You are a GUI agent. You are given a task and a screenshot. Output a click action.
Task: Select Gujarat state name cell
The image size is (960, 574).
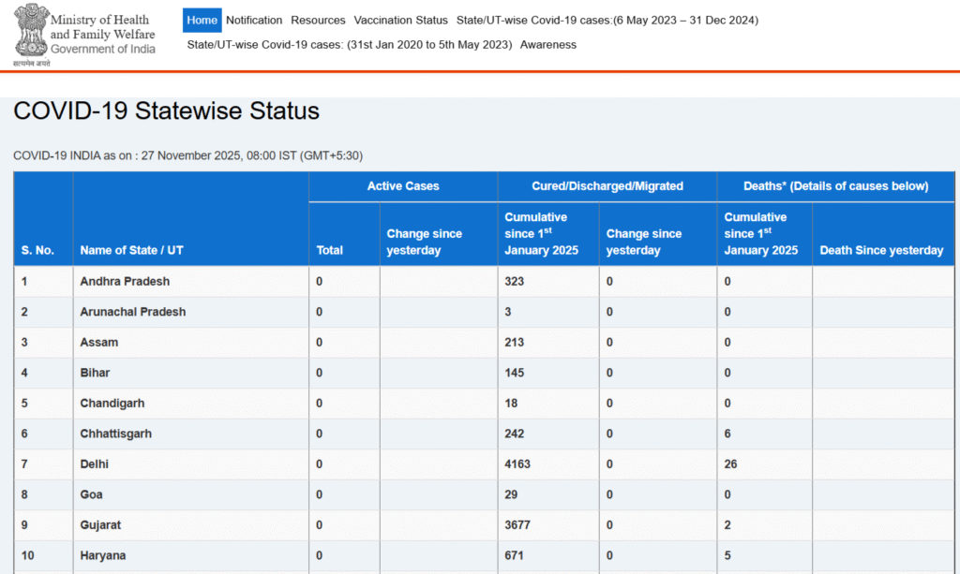pos(100,524)
